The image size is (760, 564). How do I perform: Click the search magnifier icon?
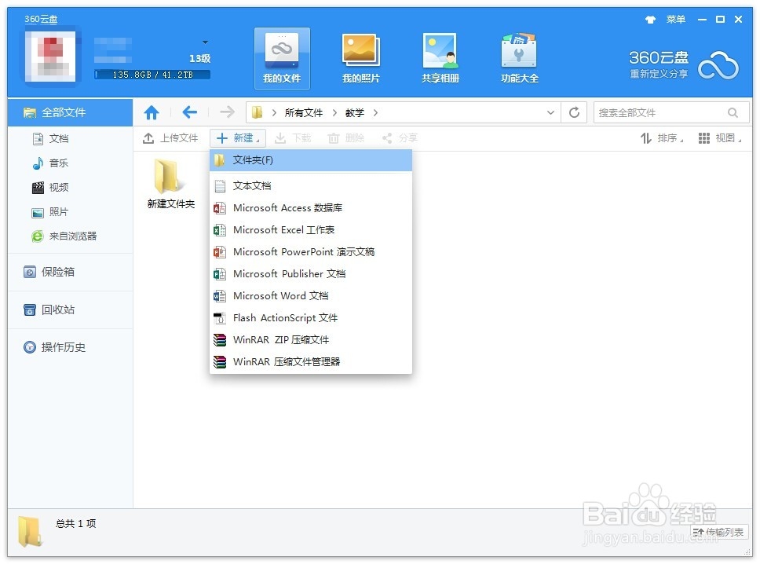pyautogui.click(x=733, y=113)
